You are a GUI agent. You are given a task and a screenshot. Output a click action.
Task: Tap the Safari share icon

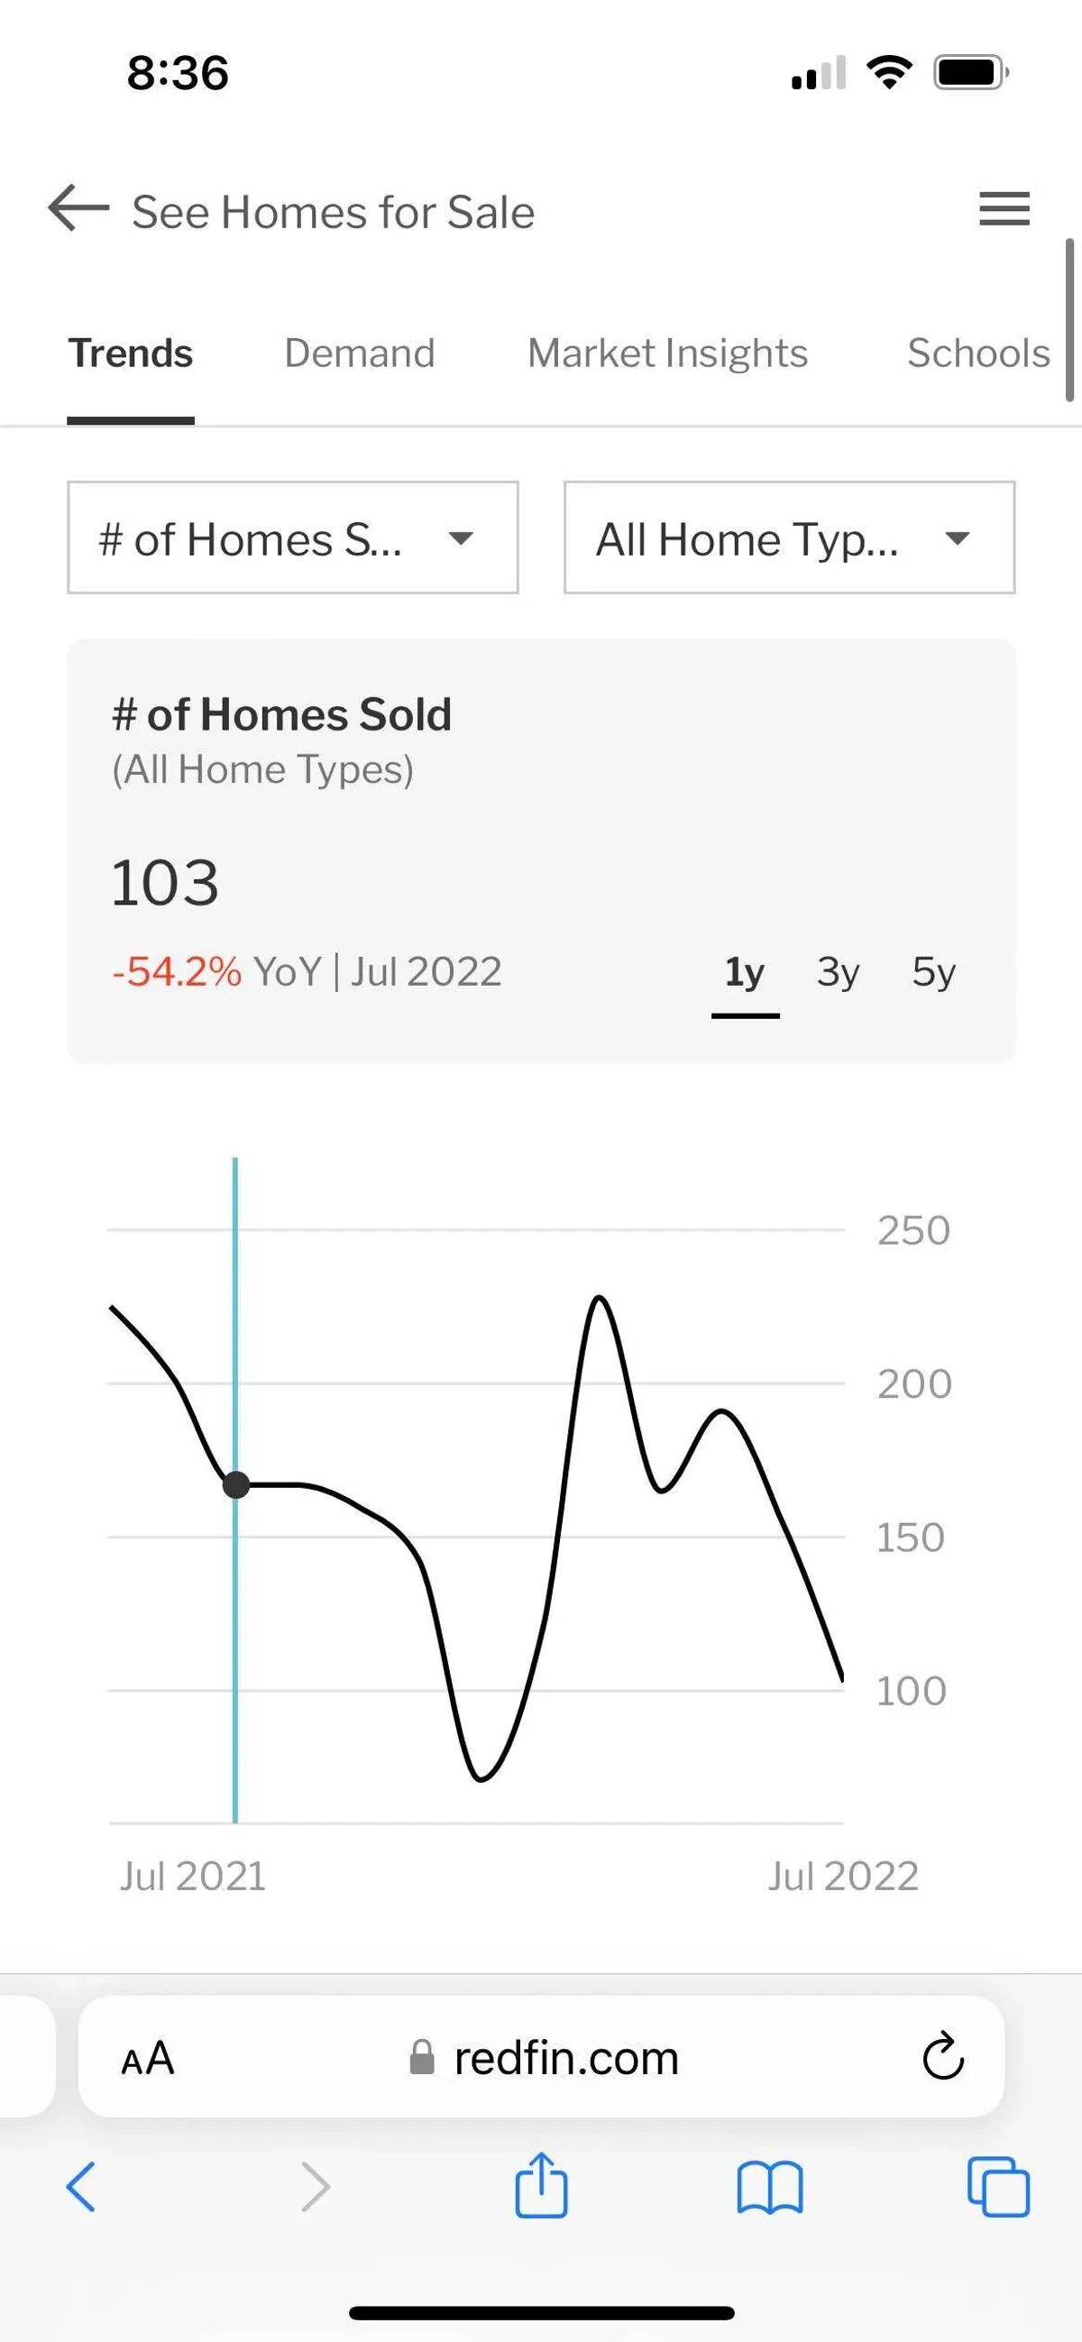click(541, 2186)
